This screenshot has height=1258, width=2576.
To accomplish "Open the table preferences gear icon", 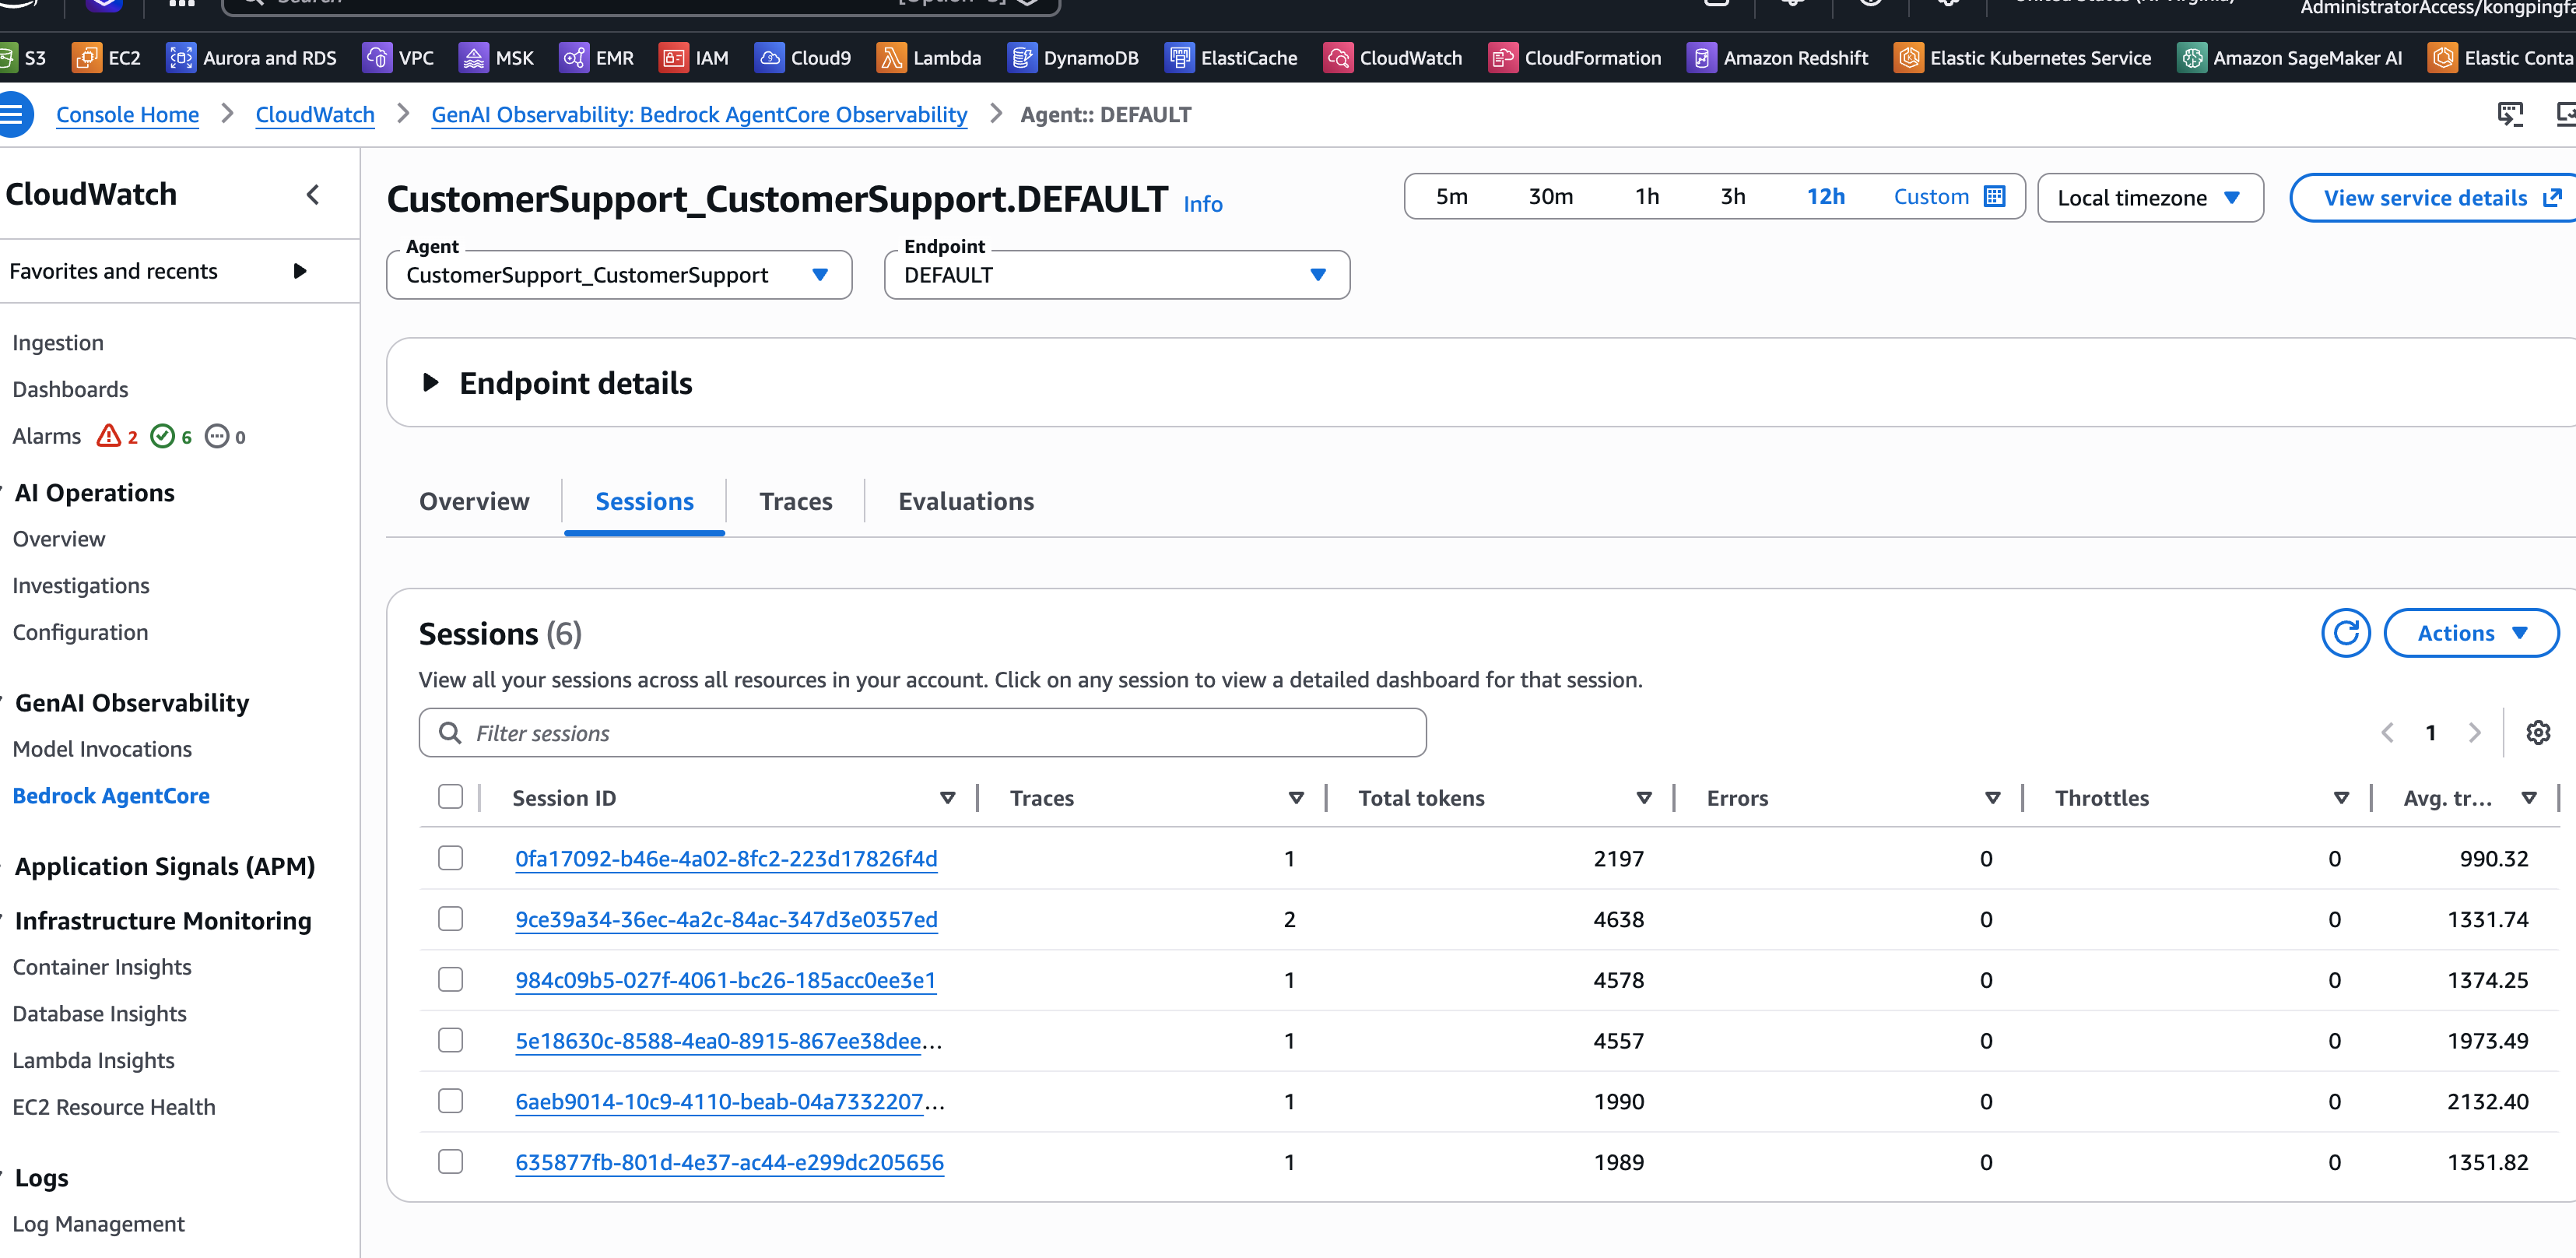I will (2537, 733).
